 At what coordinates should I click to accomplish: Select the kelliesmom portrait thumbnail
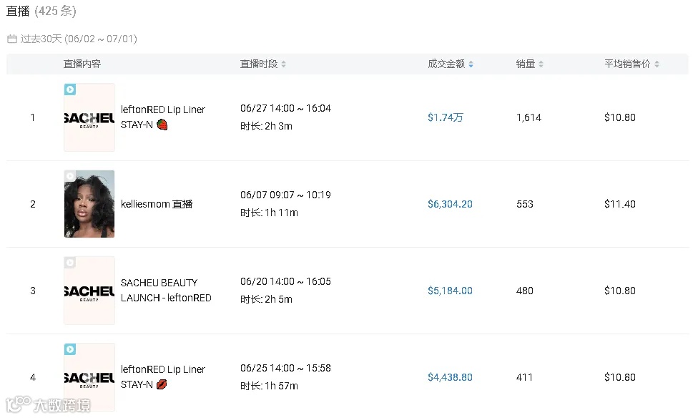coord(89,204)
